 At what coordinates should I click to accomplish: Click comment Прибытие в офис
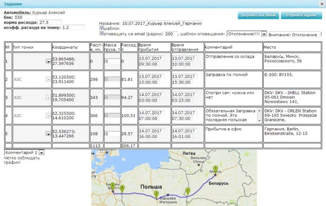click(x=233, y=134)
